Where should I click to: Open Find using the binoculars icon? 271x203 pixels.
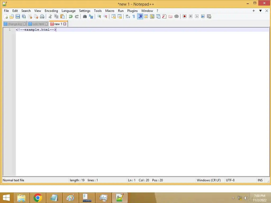[x=85, y=16]
